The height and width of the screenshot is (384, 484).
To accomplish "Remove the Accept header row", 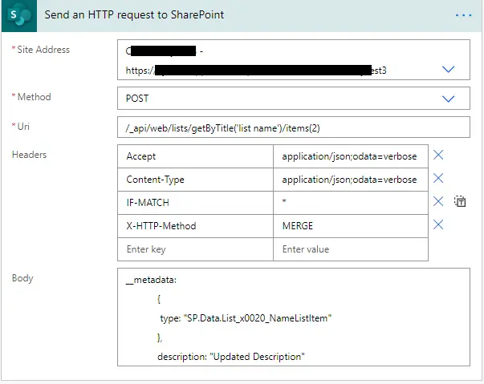I will click(438, 155).
